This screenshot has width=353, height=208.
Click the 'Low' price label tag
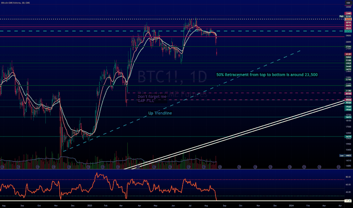342,155
